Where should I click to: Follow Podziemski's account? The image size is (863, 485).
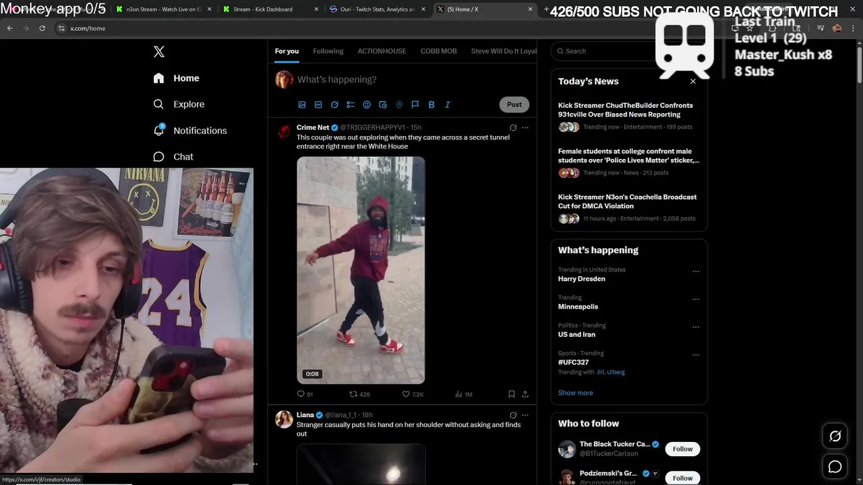[682, 478]
